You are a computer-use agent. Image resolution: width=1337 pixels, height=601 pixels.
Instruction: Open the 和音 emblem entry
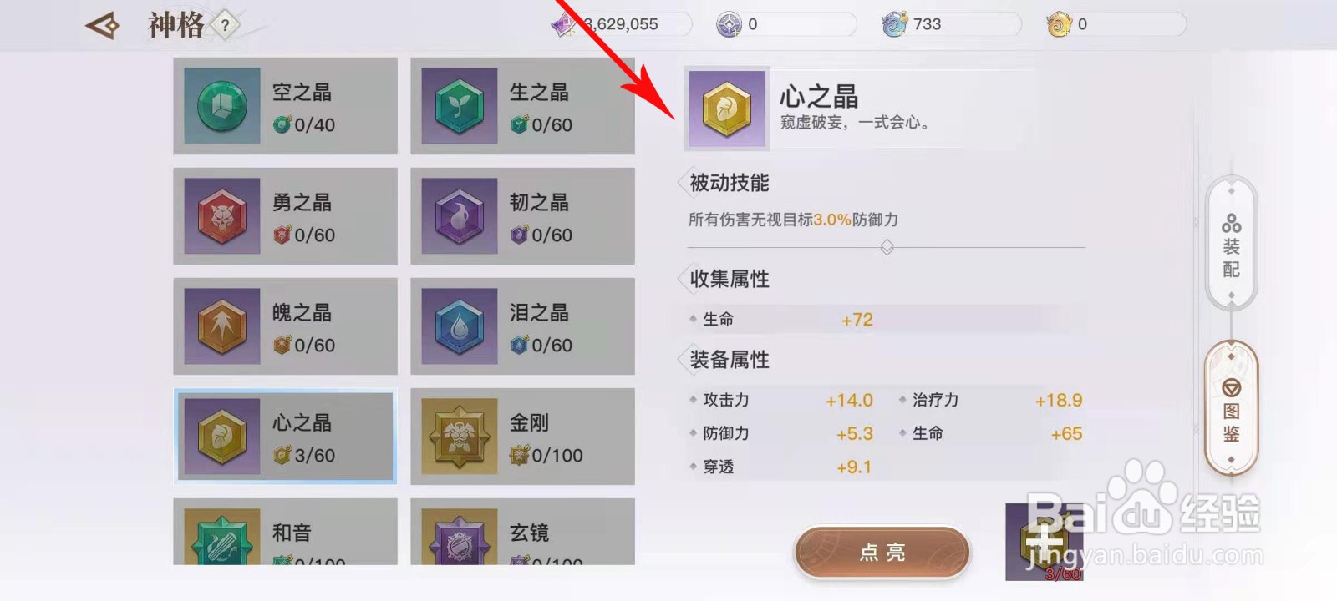pyautogui.click(x=285, y=532)
